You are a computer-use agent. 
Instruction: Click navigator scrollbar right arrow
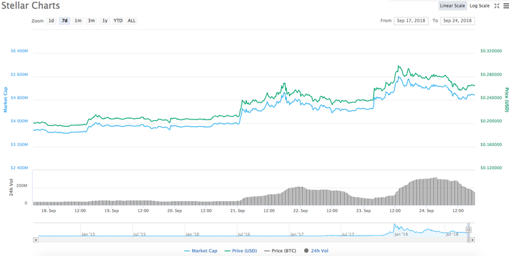point(472,240)
